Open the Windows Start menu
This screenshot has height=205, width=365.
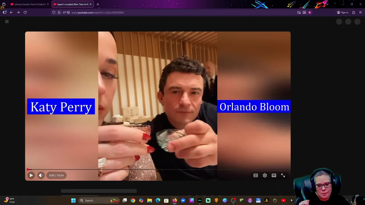point(73,200)
